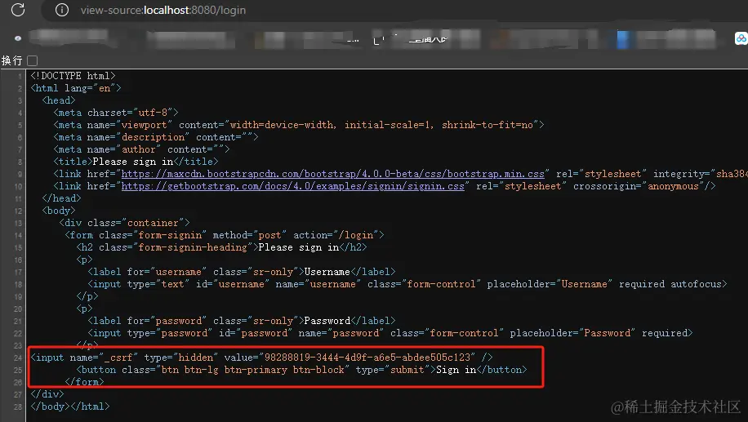Click the label for="password" line

click(242, 321)
